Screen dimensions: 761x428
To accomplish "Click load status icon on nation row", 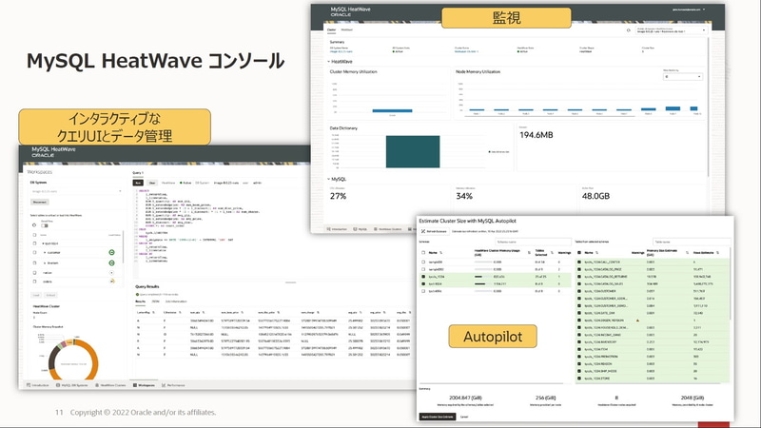I will point(111,273).
